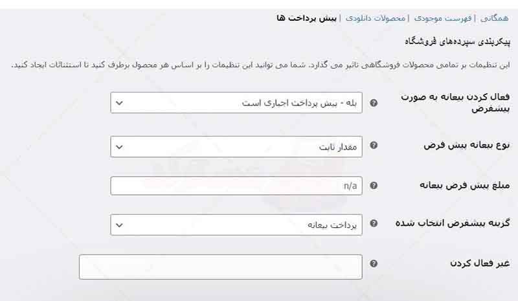Image resolution: width=518 pixels, height=301 pixels.
Task: Click chevron arrow of پرداخت بیعانه dropdown
Action: 119,225
